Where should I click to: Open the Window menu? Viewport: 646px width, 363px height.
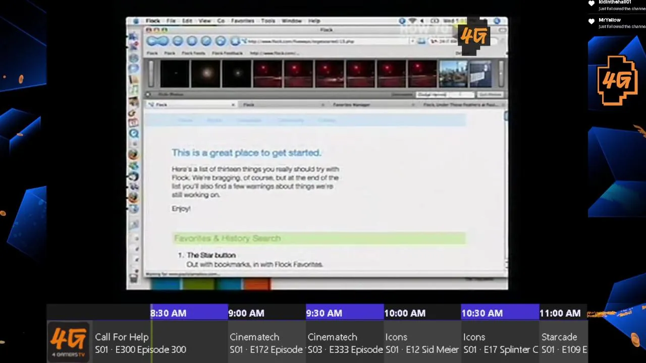pyautogui.click(x=292, y=21)
